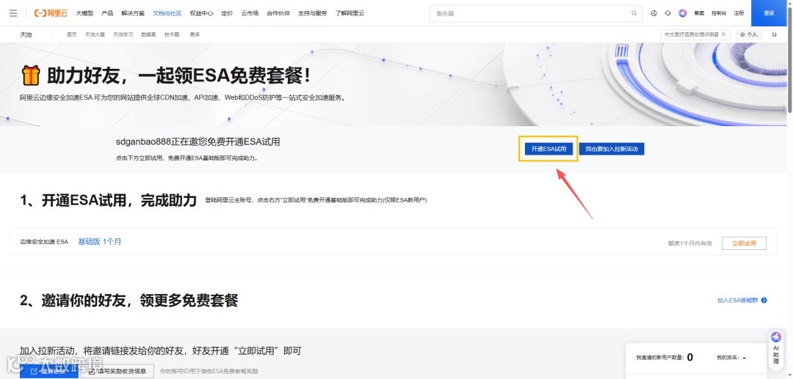The image size is (793, 379).
Task: Switch to the 天池学习 tab
Action: click(123, 34)
